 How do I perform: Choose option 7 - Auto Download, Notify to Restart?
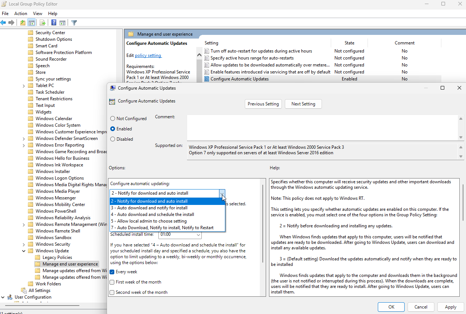[x=167, y=228]
